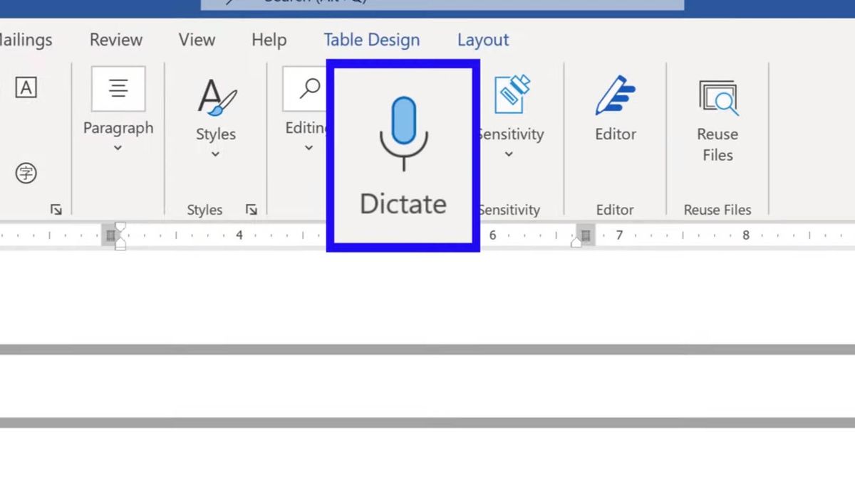Switch to the Table Design tab
The height and width of the screenshot is (480, 855).
point(372,40)
